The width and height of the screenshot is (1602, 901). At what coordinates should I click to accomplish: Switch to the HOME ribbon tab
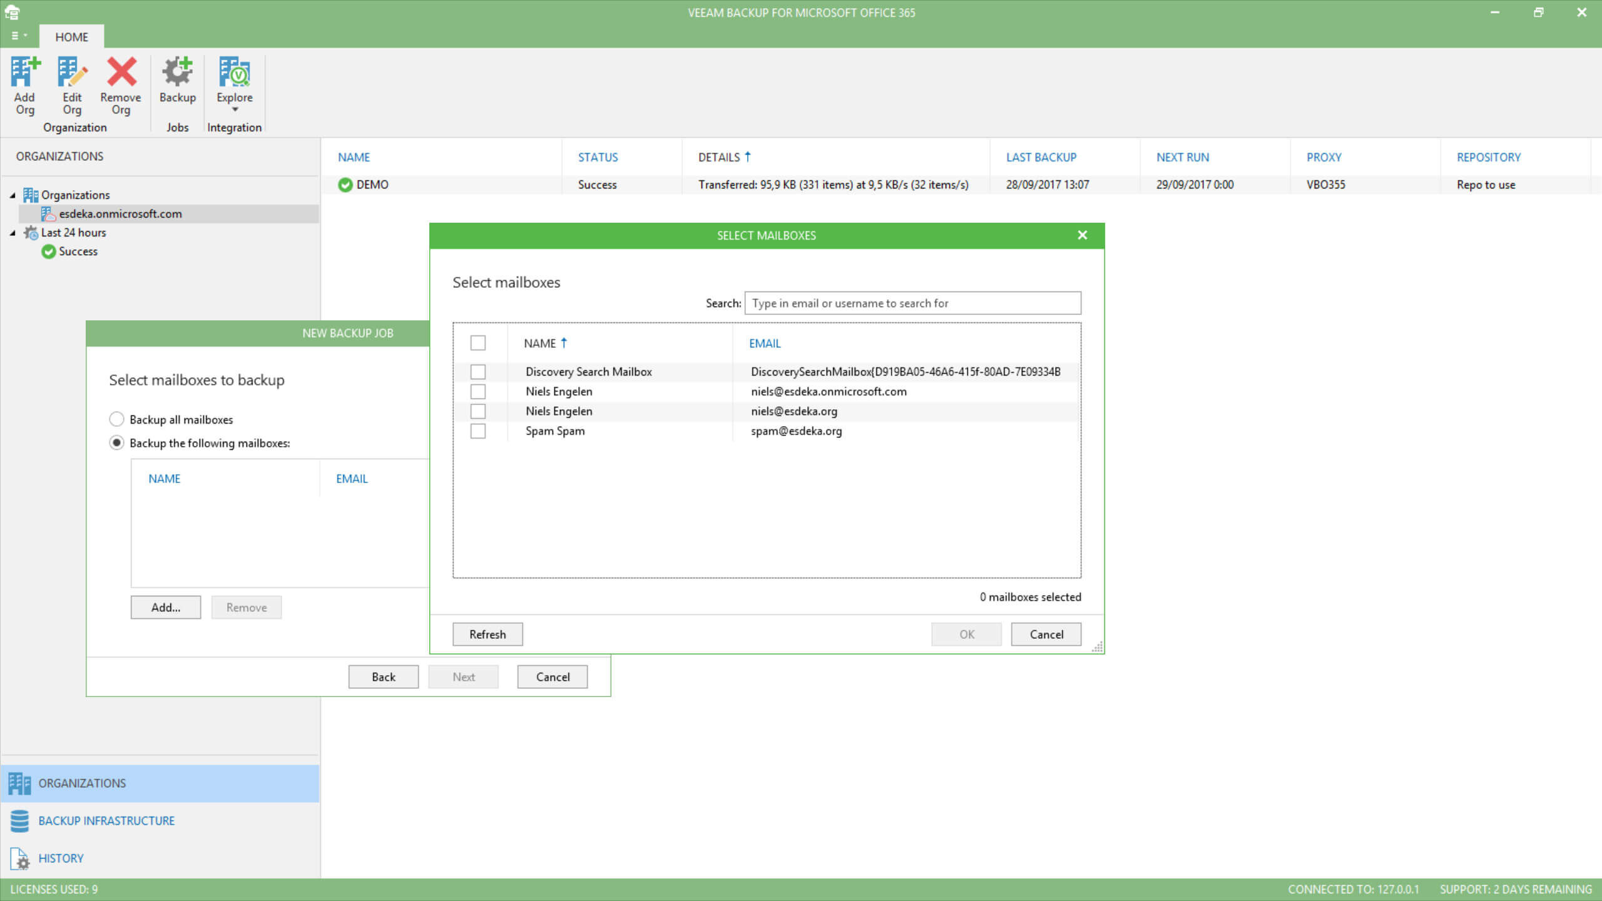tap(71, 37)
